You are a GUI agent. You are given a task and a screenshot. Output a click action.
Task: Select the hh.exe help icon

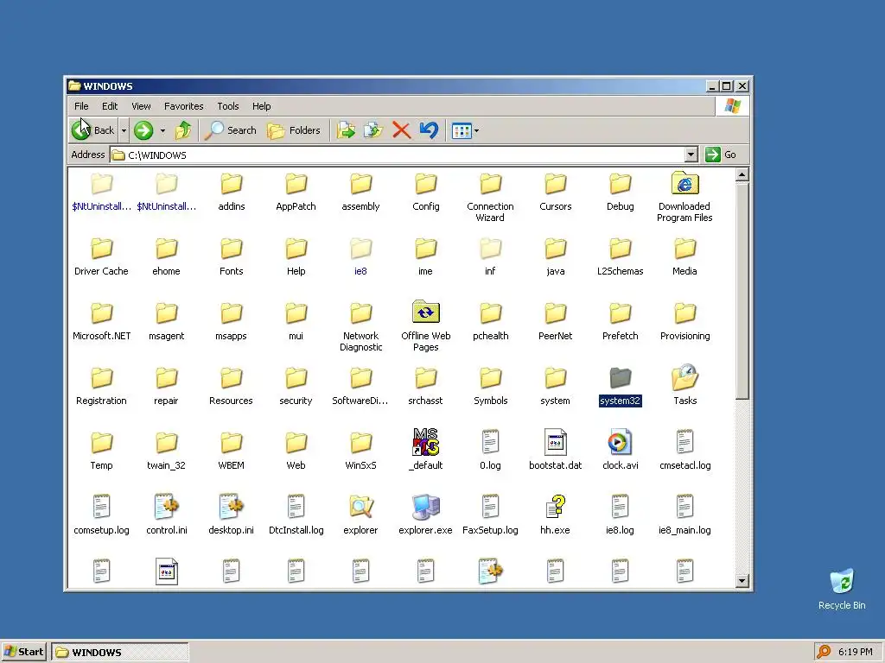(x=556, y=515)
